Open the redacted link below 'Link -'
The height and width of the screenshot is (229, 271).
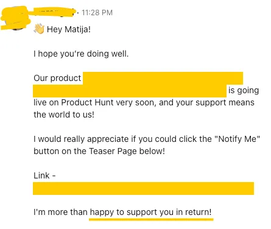(143, 188)
